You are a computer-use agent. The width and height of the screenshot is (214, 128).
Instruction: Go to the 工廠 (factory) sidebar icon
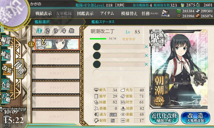click(6, 98)
